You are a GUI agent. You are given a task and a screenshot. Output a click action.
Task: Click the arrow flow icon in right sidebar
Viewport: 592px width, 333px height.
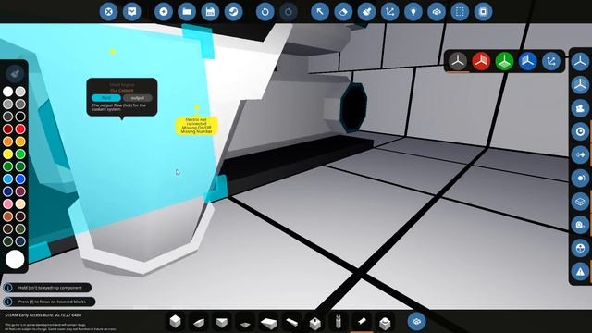coord(580,154)
